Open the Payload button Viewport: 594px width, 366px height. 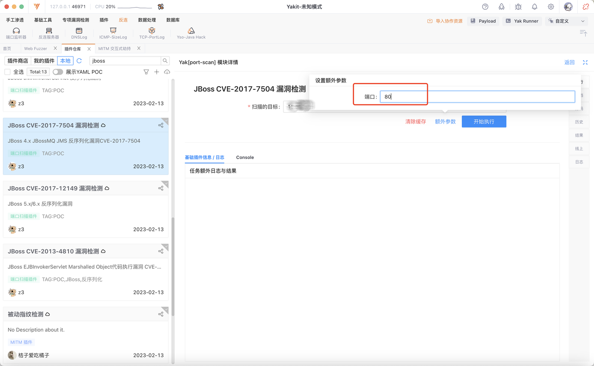point(483,21)
